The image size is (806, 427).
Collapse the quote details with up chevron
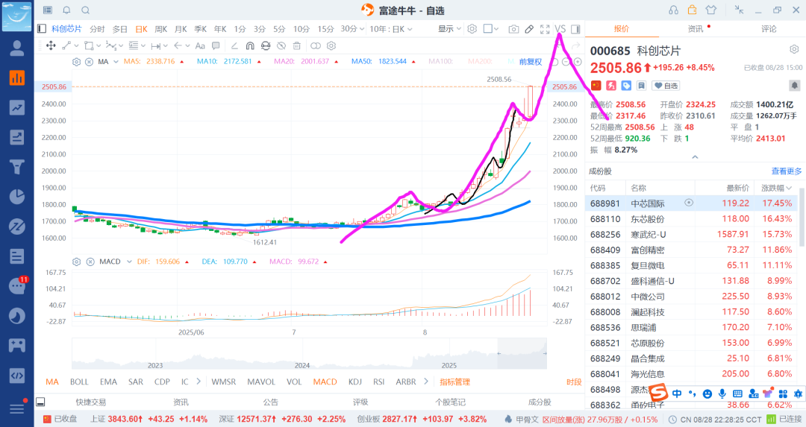click(x=695, y=157)
